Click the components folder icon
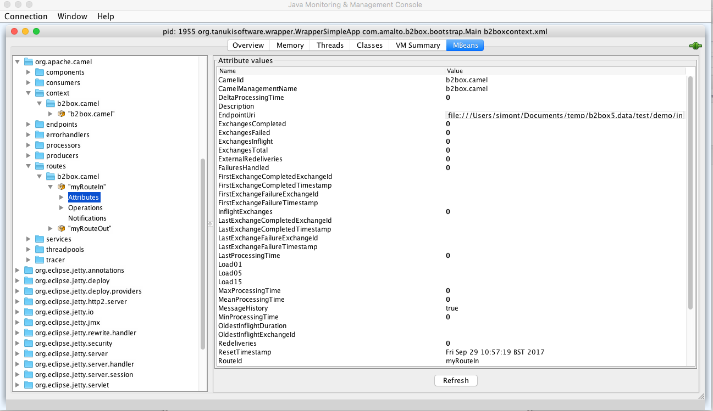 [x=39, y=72]
